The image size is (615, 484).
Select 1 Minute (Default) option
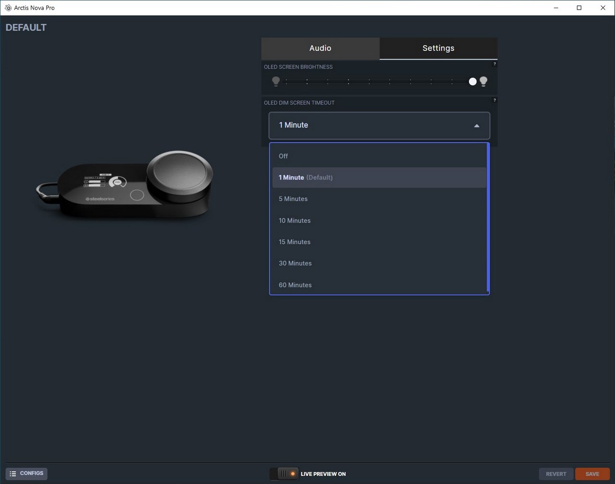[380, 178]
